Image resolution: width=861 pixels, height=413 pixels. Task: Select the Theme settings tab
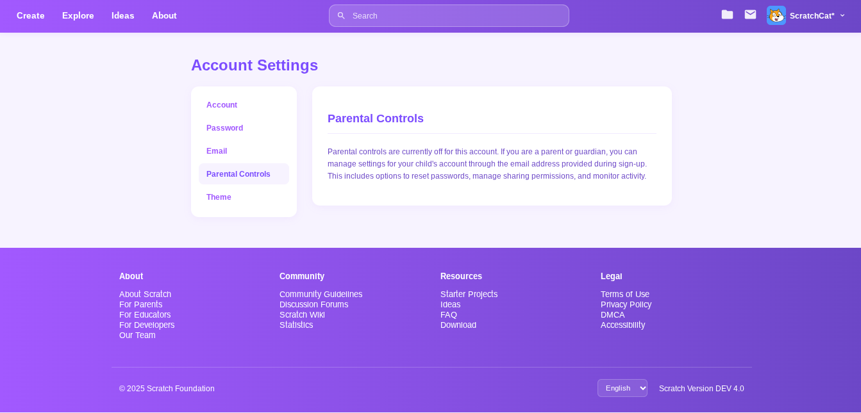219,197
